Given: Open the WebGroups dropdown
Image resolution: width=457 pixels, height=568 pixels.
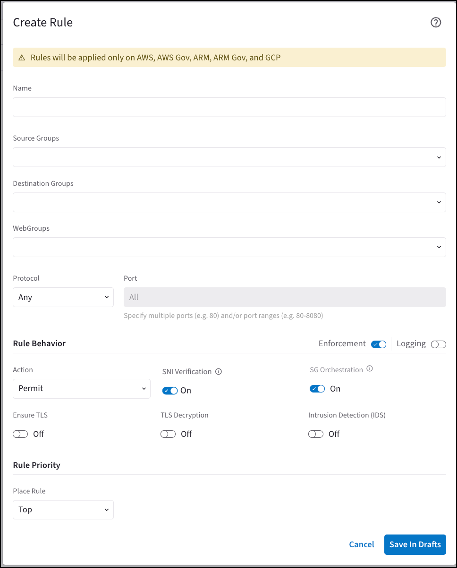Looking at the screenshot, I should tap(229, 247).
